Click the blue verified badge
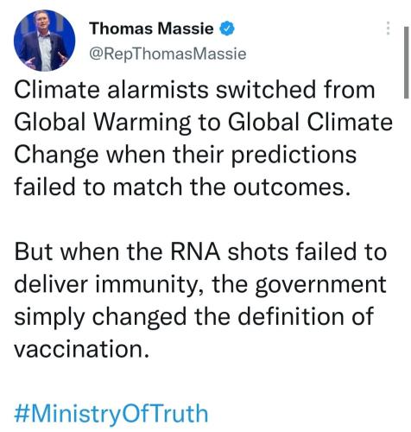This screenshot has width=411, height=432. 227,29
